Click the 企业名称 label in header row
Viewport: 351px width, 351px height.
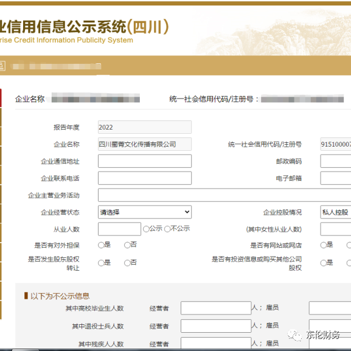pos(30,99)
